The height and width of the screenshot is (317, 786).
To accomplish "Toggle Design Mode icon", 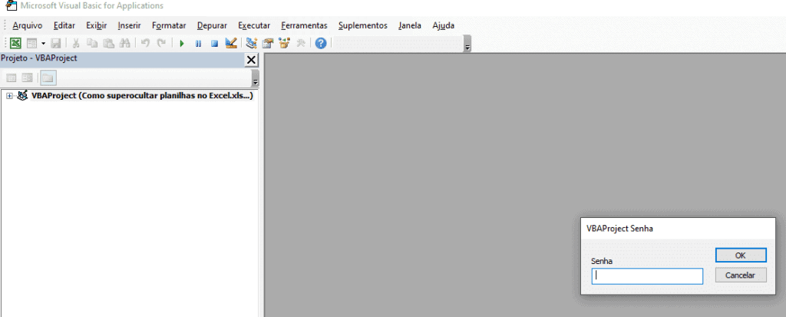I will pyautogui.click(x=230, y=43).
